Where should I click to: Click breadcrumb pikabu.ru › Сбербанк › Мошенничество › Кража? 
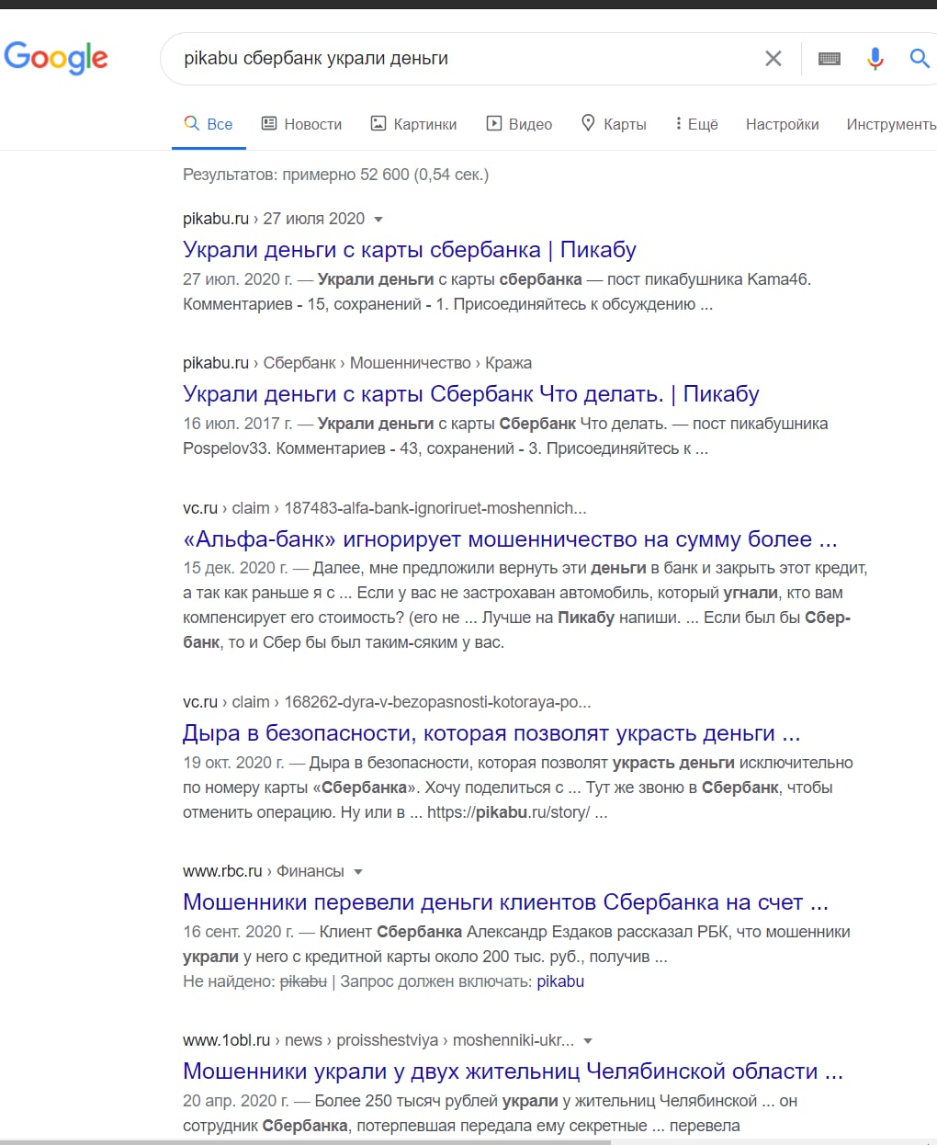[x=357, y=363]
